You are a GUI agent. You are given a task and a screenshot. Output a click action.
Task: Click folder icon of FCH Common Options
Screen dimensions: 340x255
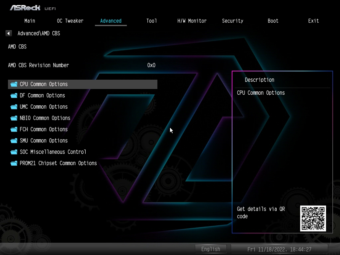pyautogui.click(x=14, y=129)
